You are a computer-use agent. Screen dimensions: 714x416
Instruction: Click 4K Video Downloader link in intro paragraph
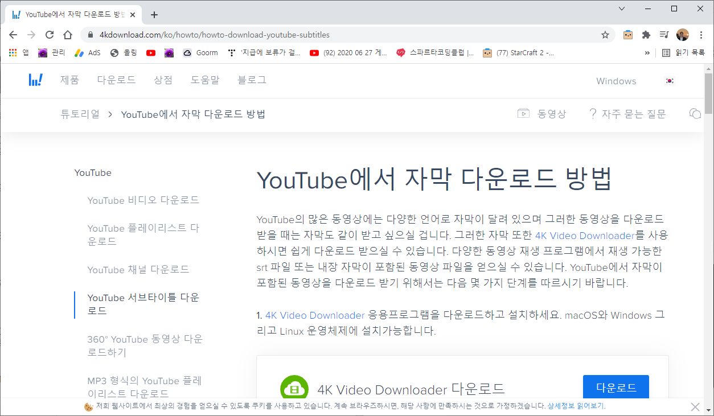coord(585,235)
